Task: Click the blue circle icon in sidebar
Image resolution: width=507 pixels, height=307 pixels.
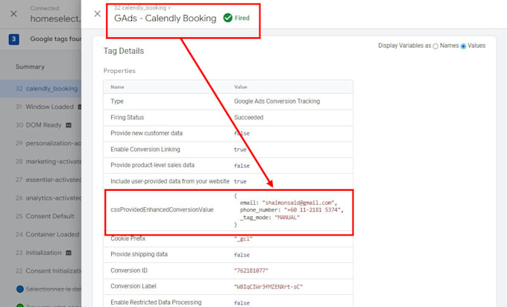Action: (19, 289)
